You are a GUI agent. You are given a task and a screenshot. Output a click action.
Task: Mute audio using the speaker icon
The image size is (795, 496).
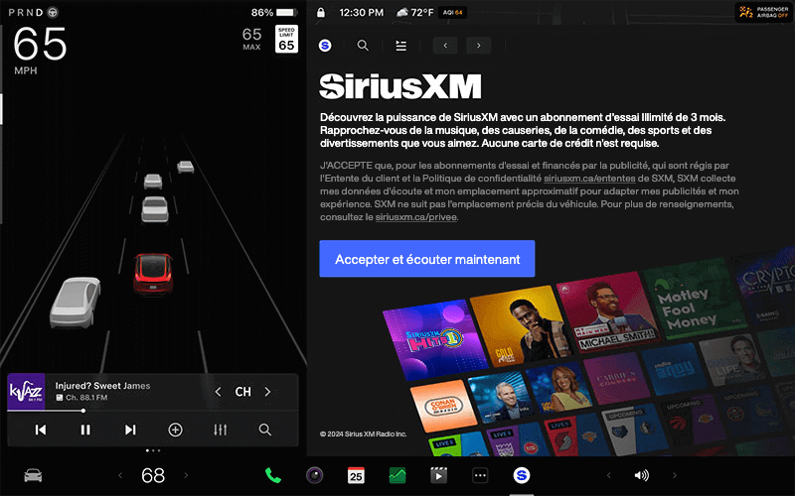(641, 475)
